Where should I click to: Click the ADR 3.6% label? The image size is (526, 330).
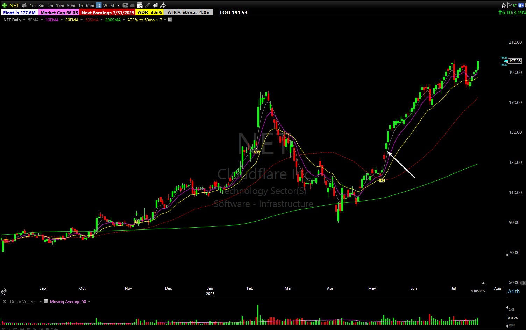point(150,12)
